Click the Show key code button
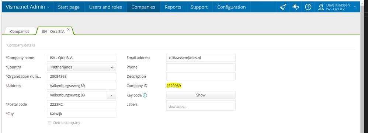Image resolution: width=368 pixels, height=133 pixels. (x=201, y=95)
